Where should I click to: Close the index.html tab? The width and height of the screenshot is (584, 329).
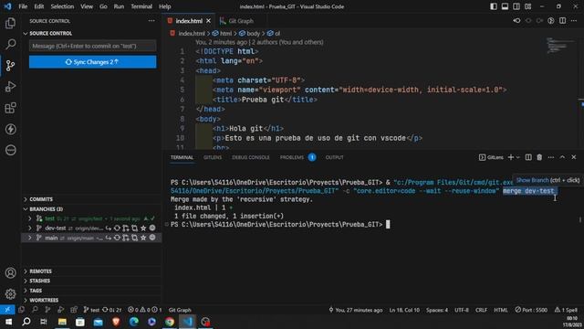[x=209, y=21]
